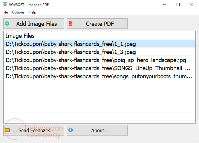This screenshot has height=143, width=199.
Task: Click the Send Feedback button
Action: (34, 130)
